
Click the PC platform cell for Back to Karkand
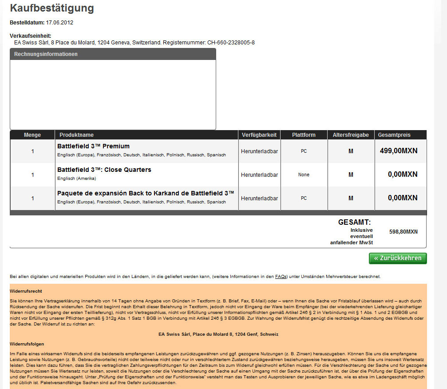pos(304,198)
